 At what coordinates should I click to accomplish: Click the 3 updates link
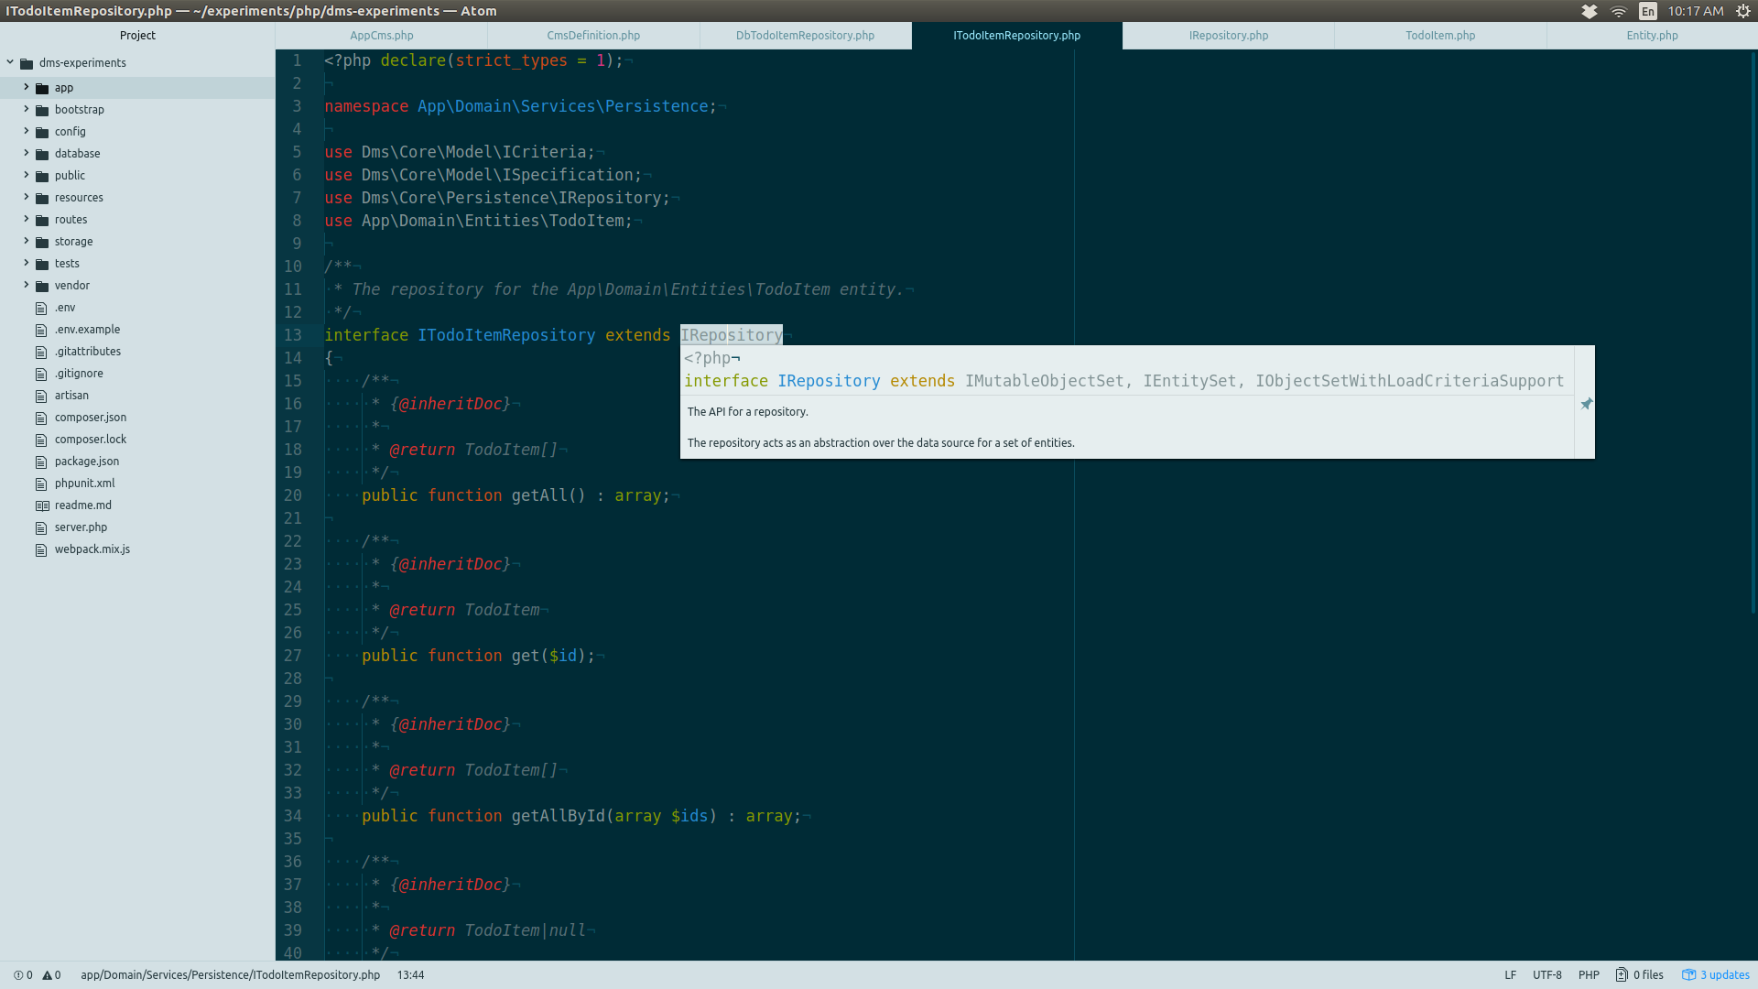(1725, 974)
